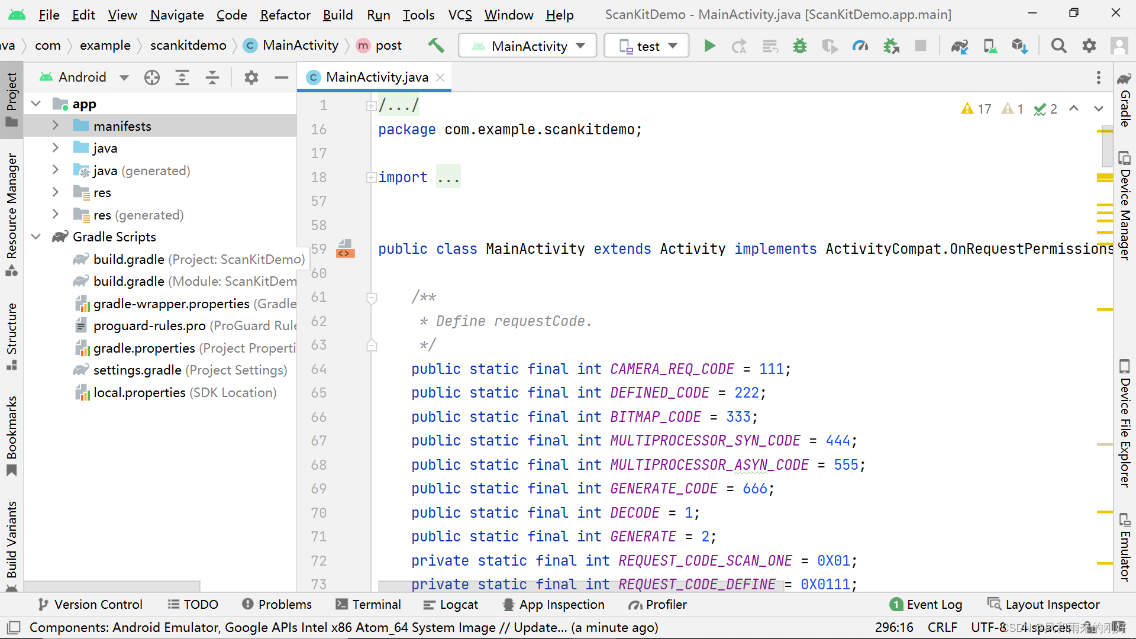Collapse all project tree nodes icon
The image size is (1136, 639).
point(212,78)
